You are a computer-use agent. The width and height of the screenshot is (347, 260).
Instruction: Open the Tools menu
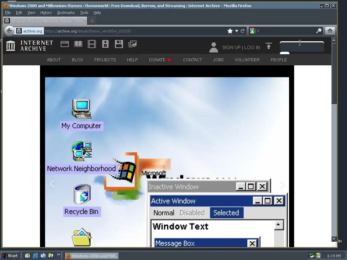click(84, 13)
